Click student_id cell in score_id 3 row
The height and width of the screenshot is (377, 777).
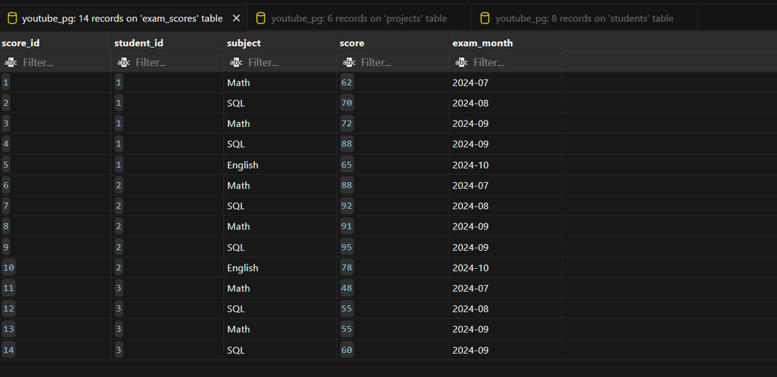tap(168, 124)
